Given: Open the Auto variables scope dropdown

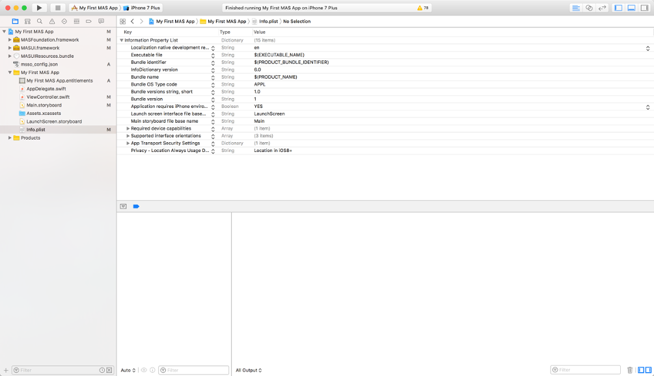Looking at the screenshot, I should (128, 370).
